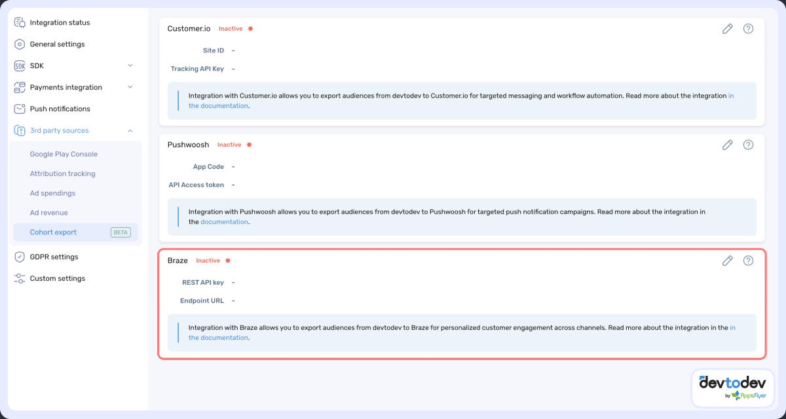The height and width of the screenshot is (419, 786).
Task: Click the Custom settings sidebar icon
Action: [19, 278]
